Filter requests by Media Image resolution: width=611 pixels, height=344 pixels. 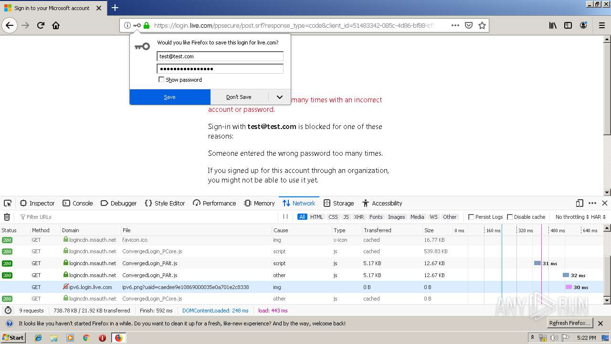[417, 217]
